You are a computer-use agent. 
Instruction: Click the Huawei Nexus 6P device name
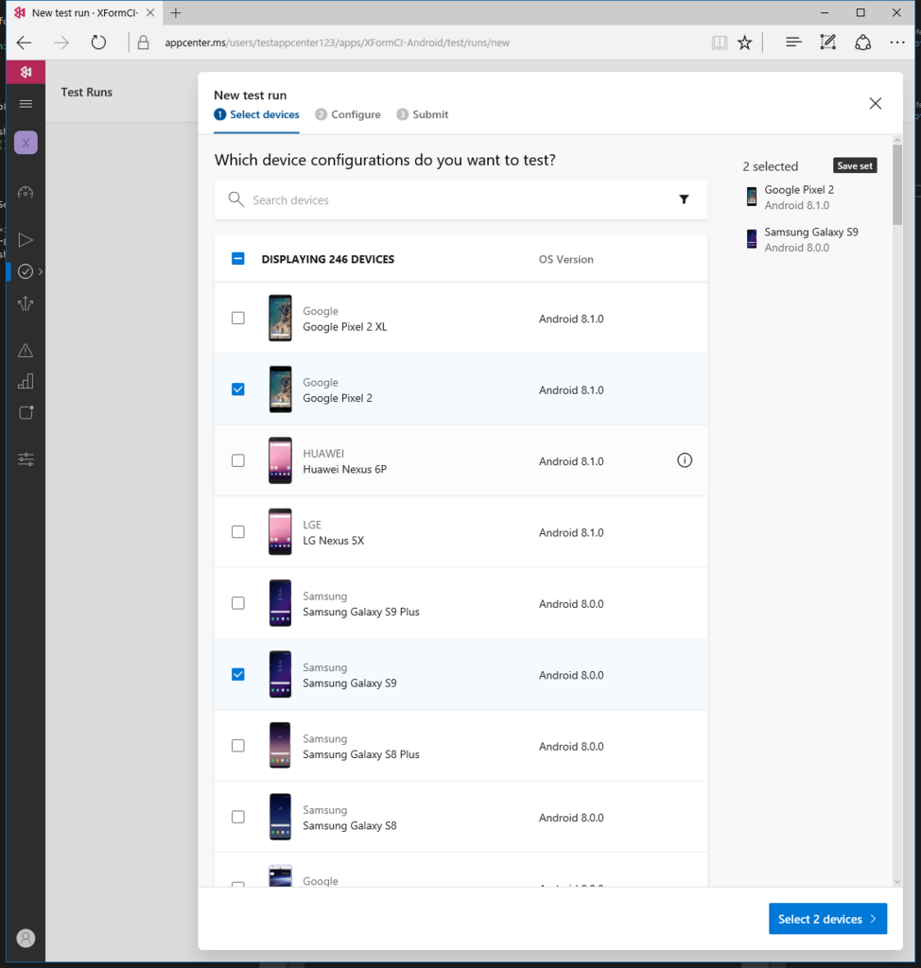pos(345,469)
